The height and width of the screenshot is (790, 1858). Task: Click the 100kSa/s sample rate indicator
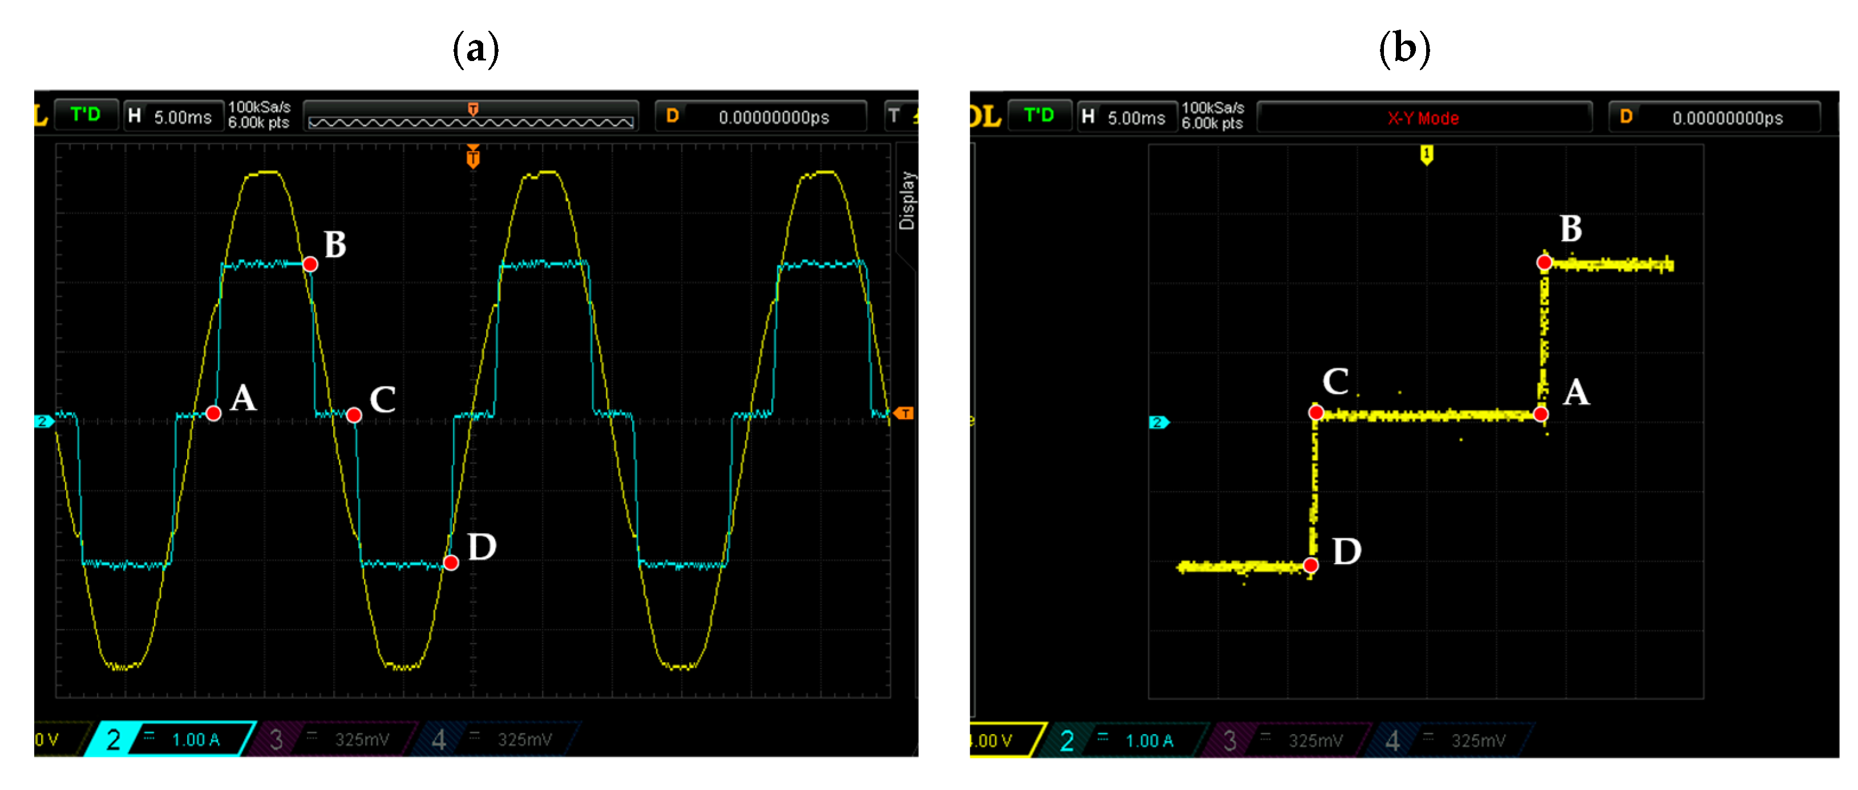coord(258,108)
